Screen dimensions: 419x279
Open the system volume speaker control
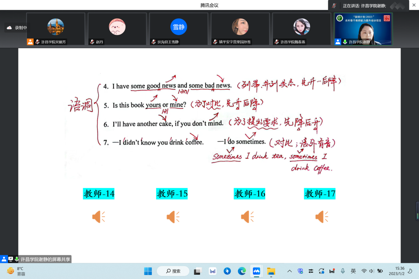372,271
